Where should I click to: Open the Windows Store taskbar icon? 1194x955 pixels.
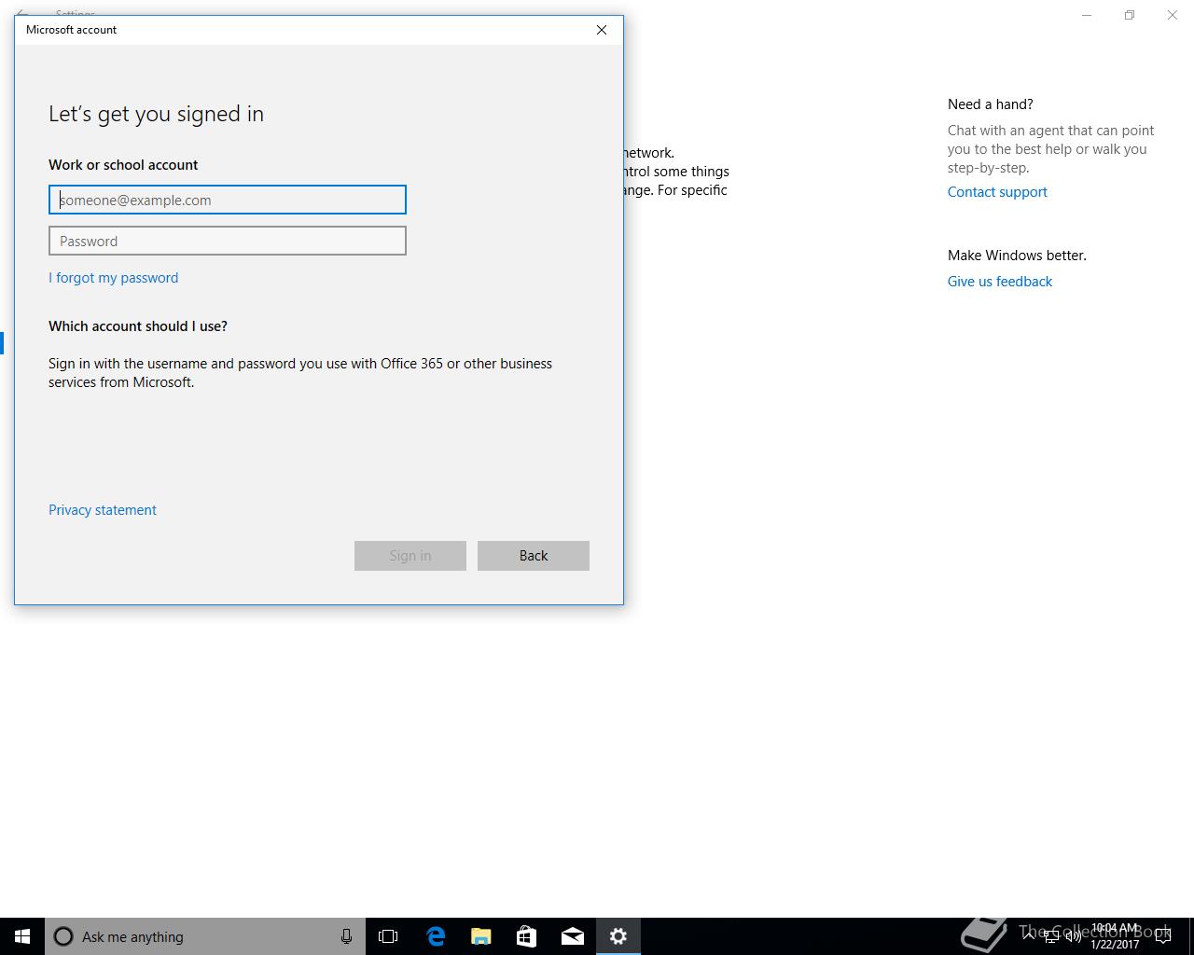(526, 936)
